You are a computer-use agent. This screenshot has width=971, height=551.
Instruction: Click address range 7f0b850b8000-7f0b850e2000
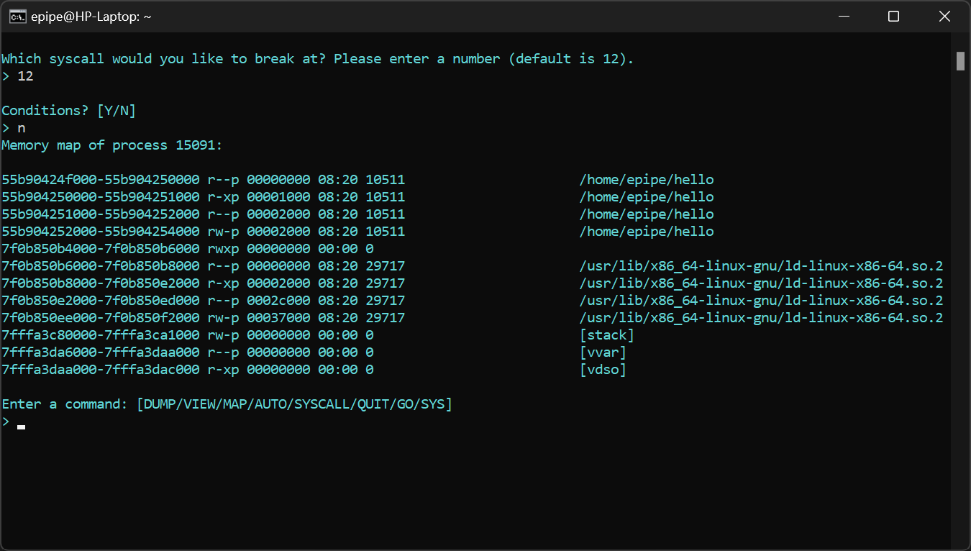tap(101, 283)
